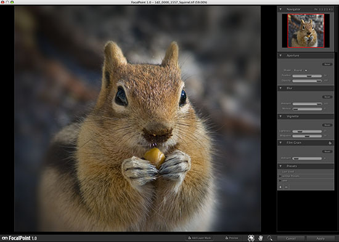Screen dimensions: 339x242
Task: Remove preset with the minus icon
Action: click(286, 187)
